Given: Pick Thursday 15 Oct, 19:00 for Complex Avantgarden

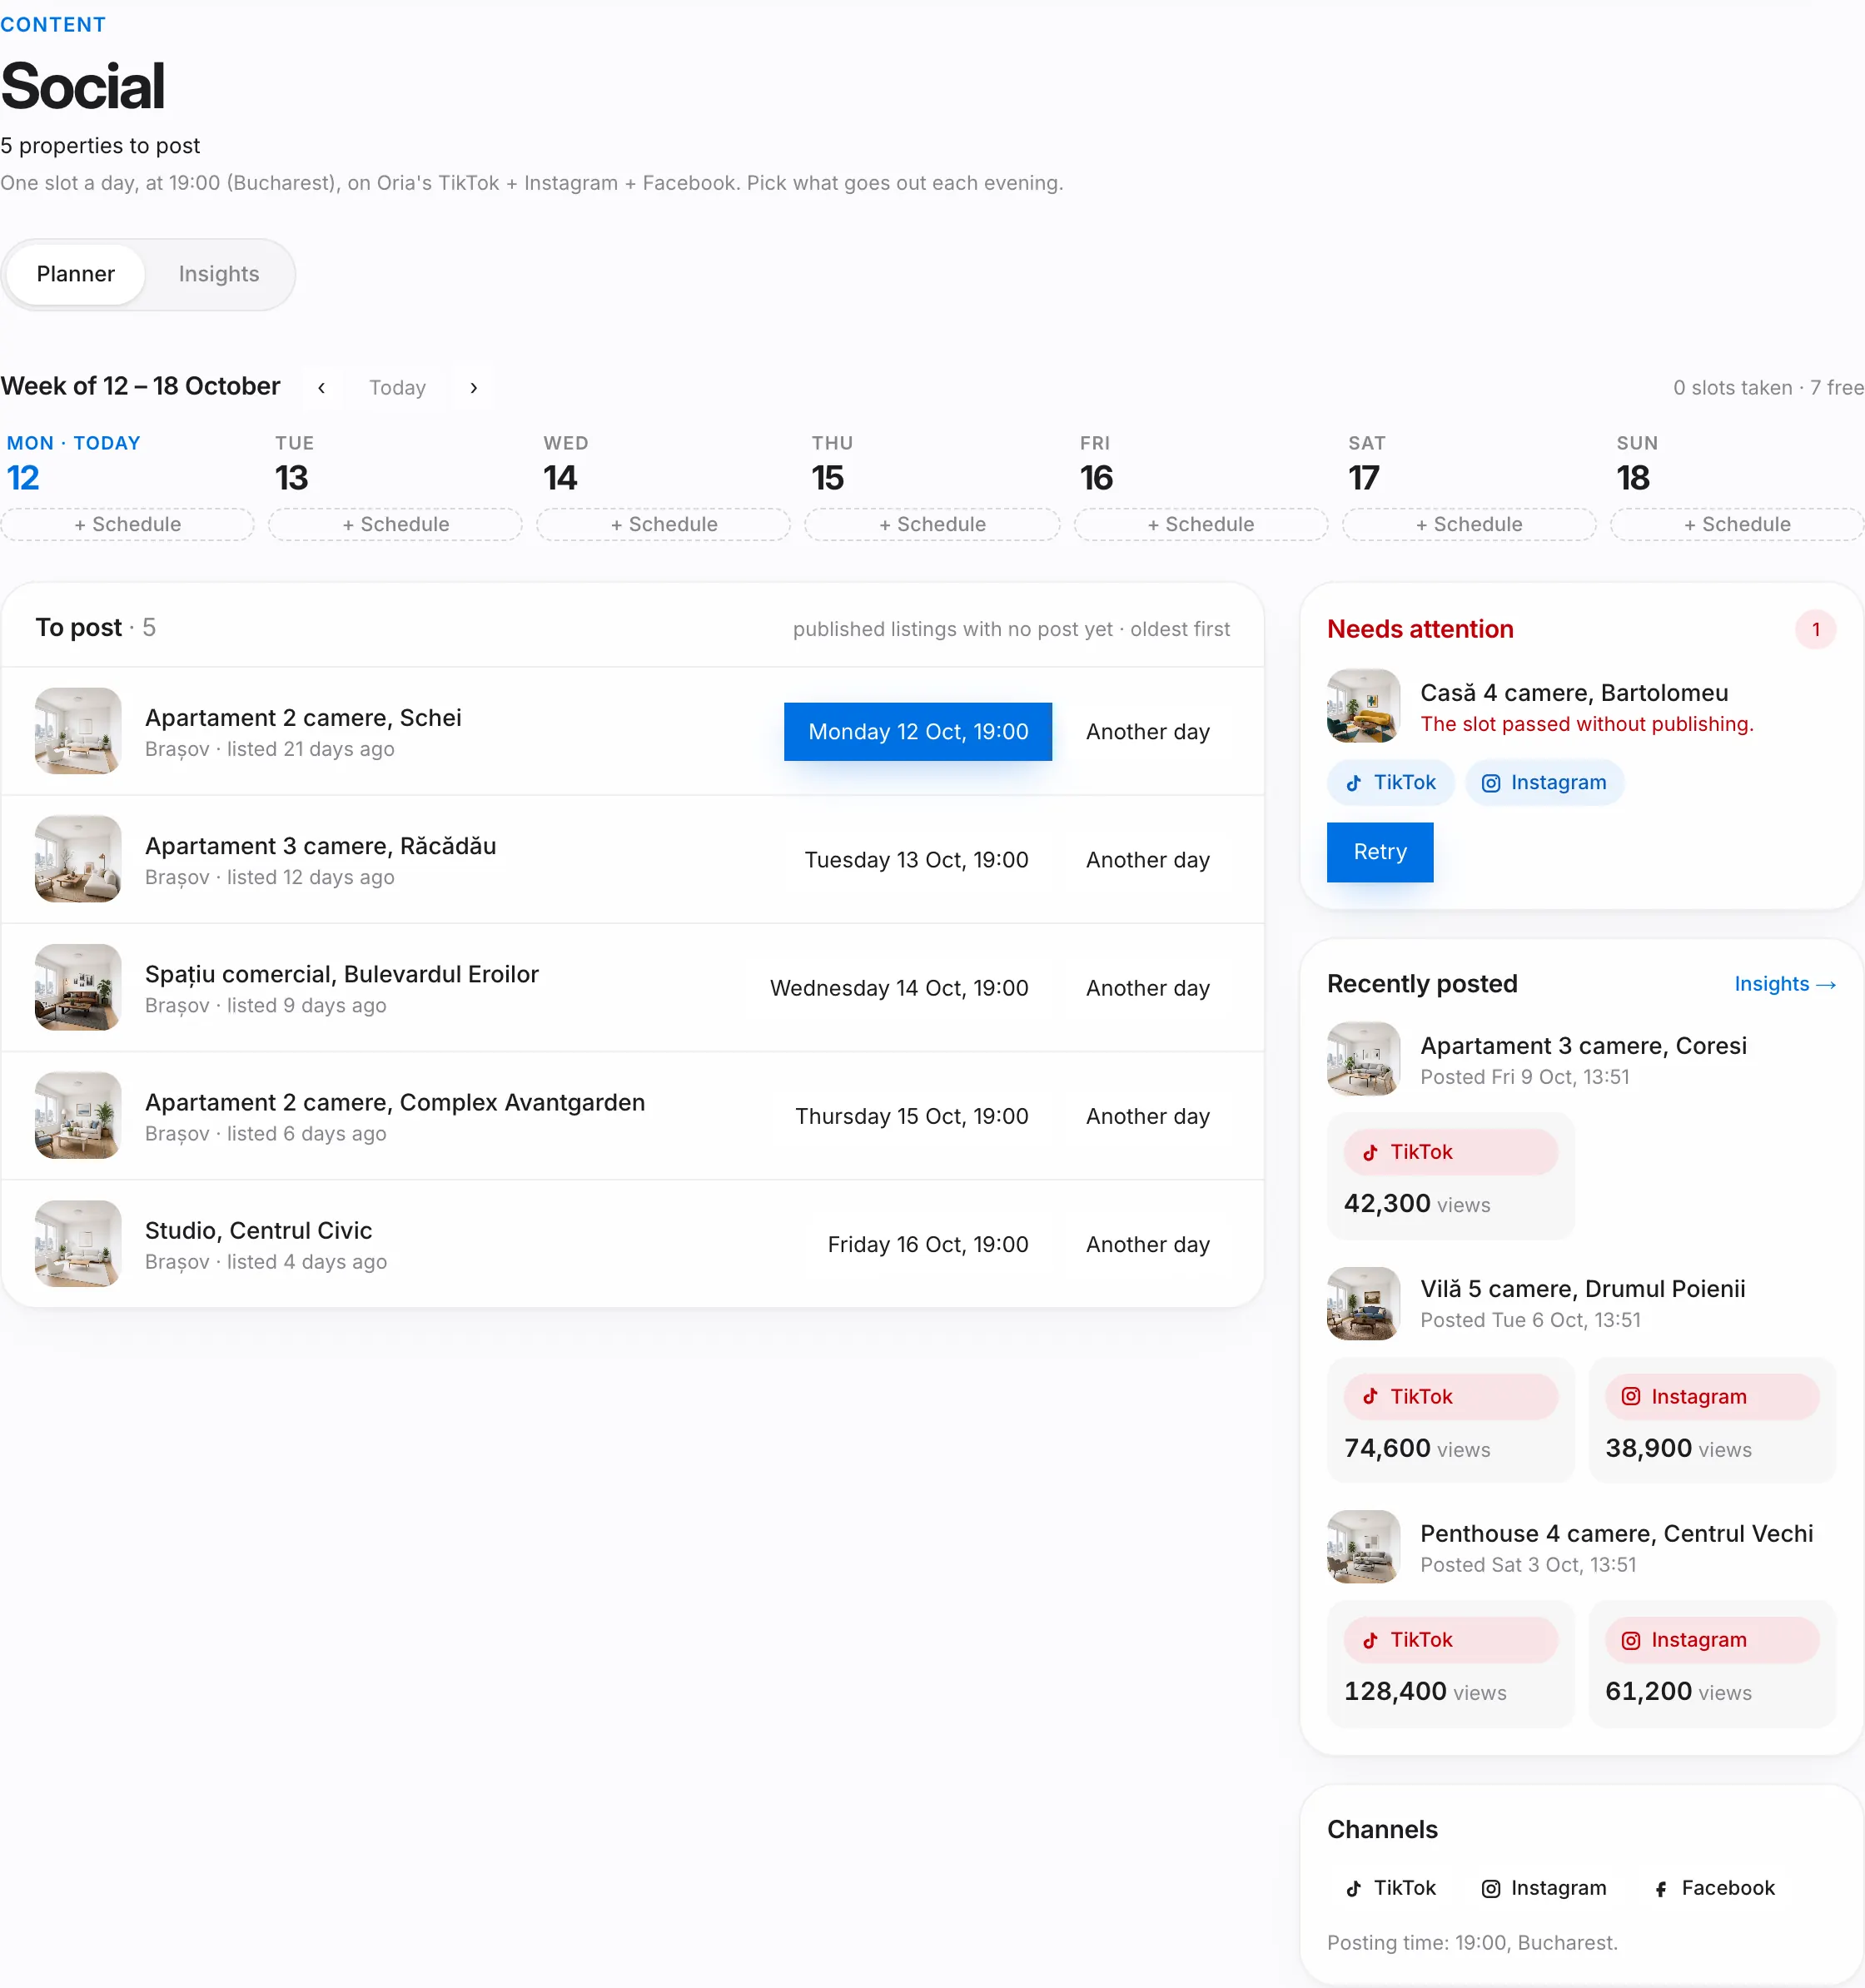Looking at the screenshot, I should pos(911,1116).
